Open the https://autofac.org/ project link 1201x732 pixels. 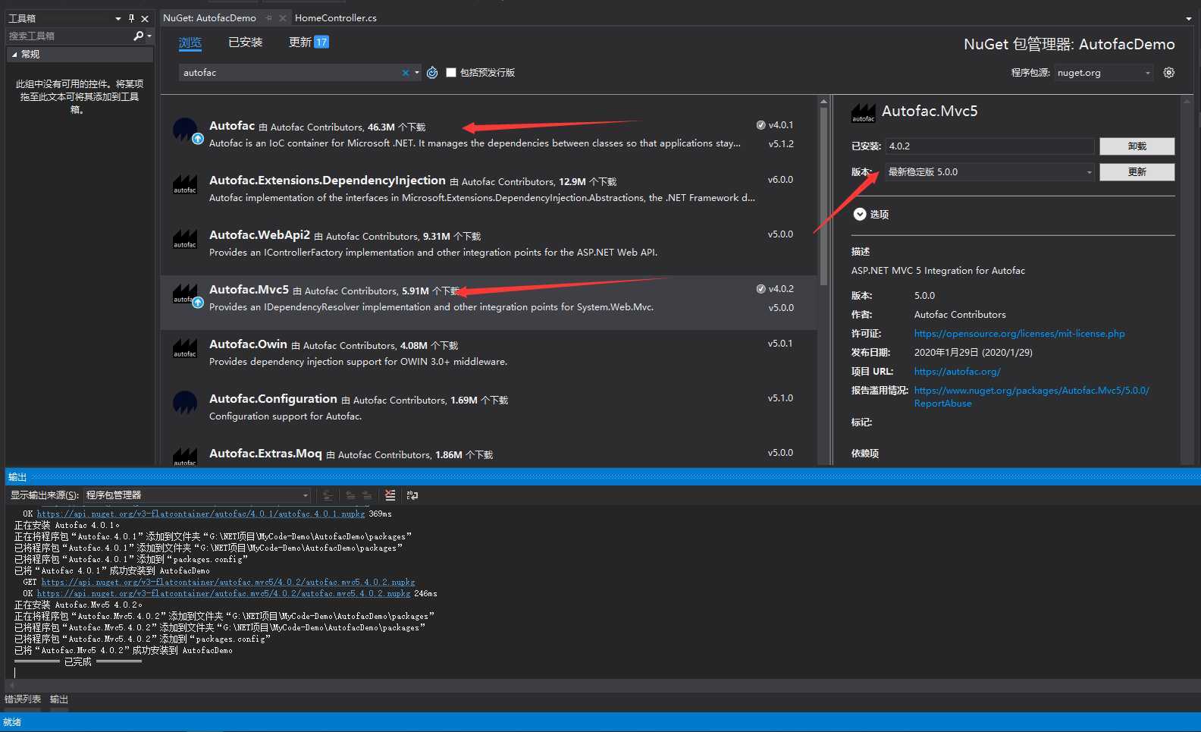(957, 372)
